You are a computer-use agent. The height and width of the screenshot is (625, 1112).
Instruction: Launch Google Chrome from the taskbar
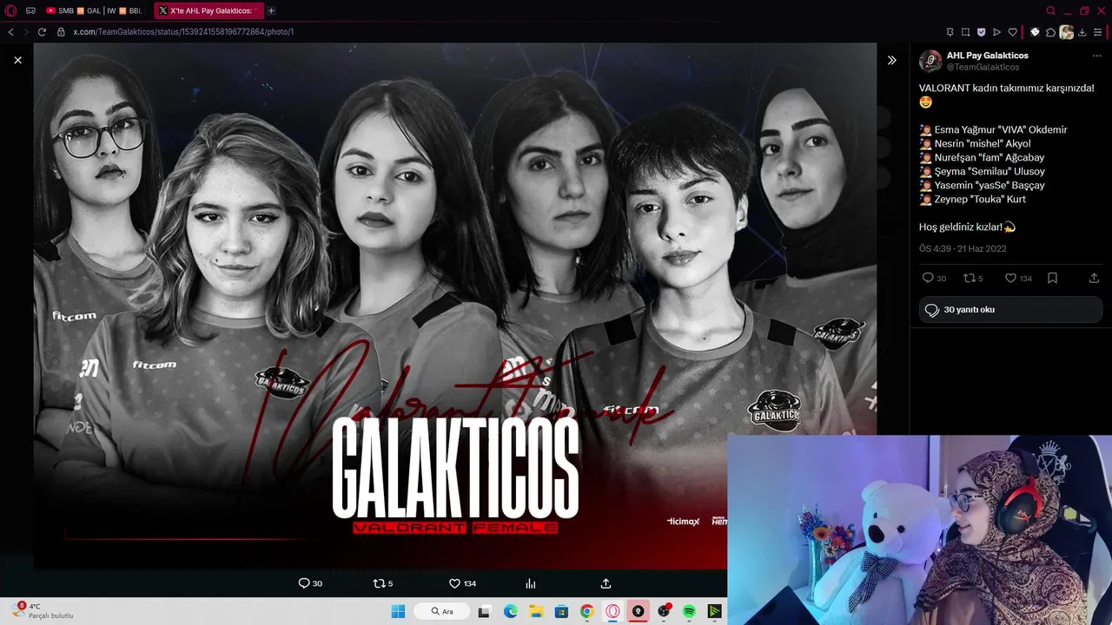[x=586, y=611]
